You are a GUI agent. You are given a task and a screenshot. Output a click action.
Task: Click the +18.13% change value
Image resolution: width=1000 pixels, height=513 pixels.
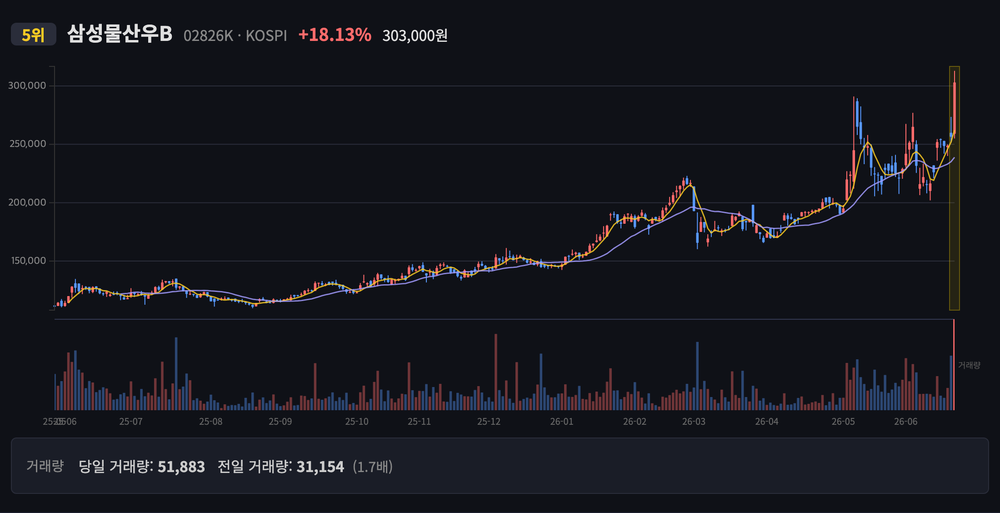pyautogui.click(x=335, y=35)
